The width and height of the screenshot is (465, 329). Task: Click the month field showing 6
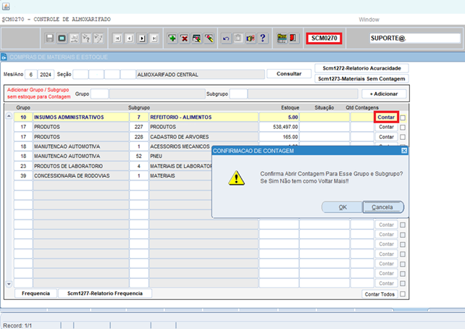pos(31,75)
